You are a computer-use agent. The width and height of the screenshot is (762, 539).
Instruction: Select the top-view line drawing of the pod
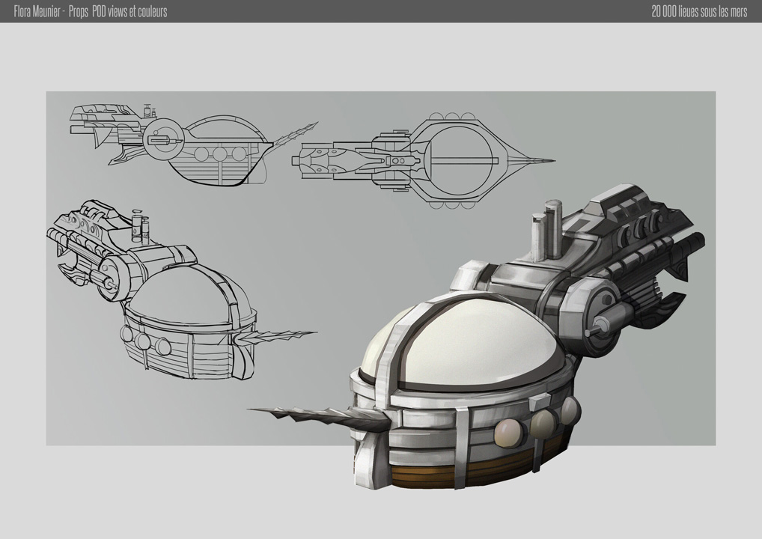click(423, 161)
